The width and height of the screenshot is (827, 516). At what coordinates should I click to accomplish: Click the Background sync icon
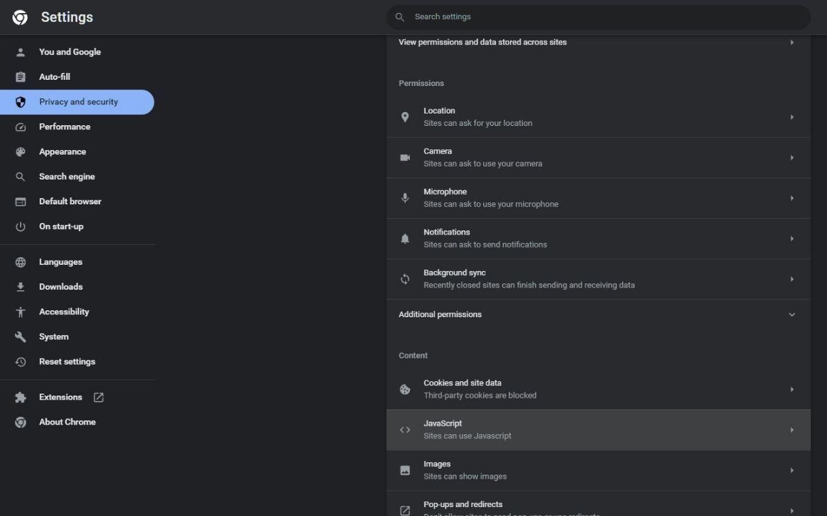tap(405, 279)
